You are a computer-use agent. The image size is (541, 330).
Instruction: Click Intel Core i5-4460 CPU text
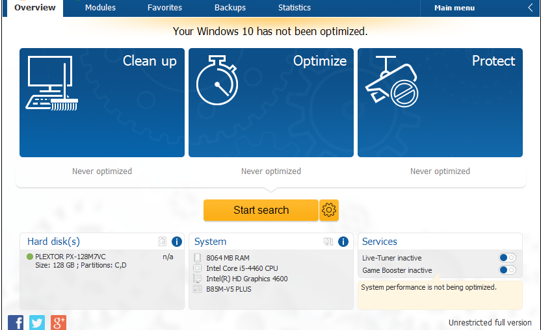pyautogui.click(x=242, y=268)
